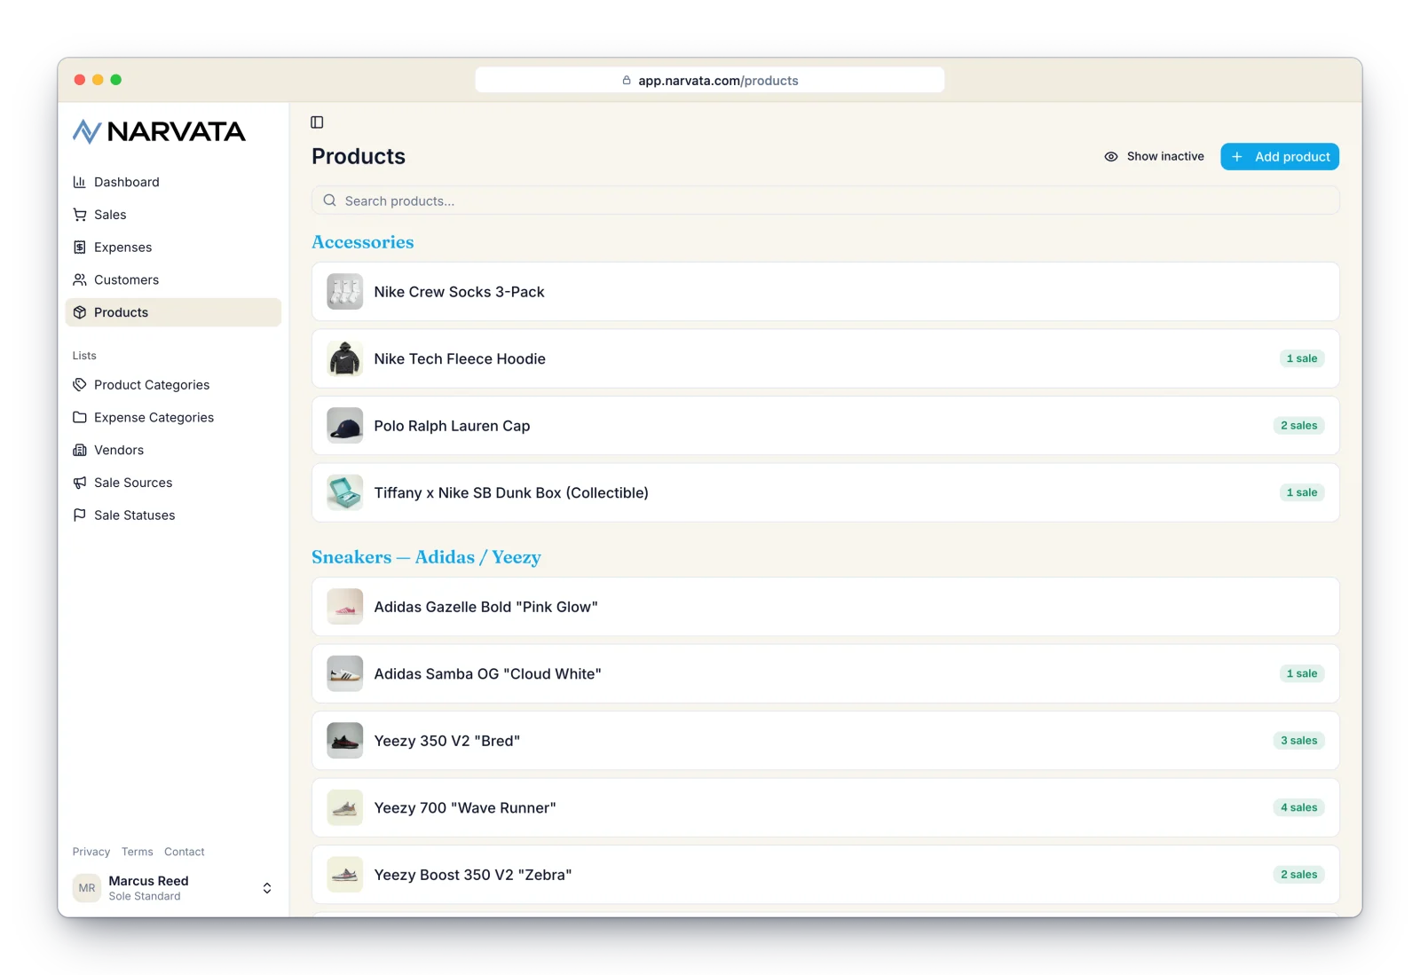Click the Tiffany x Nike SB Dunk Box thumbnail
The width and height of the screenshot is (1420, 975).
(x=345, y=492)
